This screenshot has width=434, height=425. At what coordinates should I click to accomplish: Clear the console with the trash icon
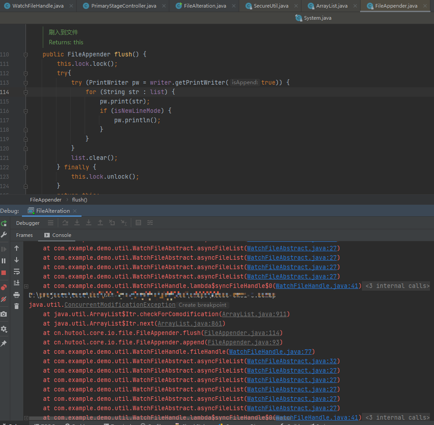tap(17, 306)
